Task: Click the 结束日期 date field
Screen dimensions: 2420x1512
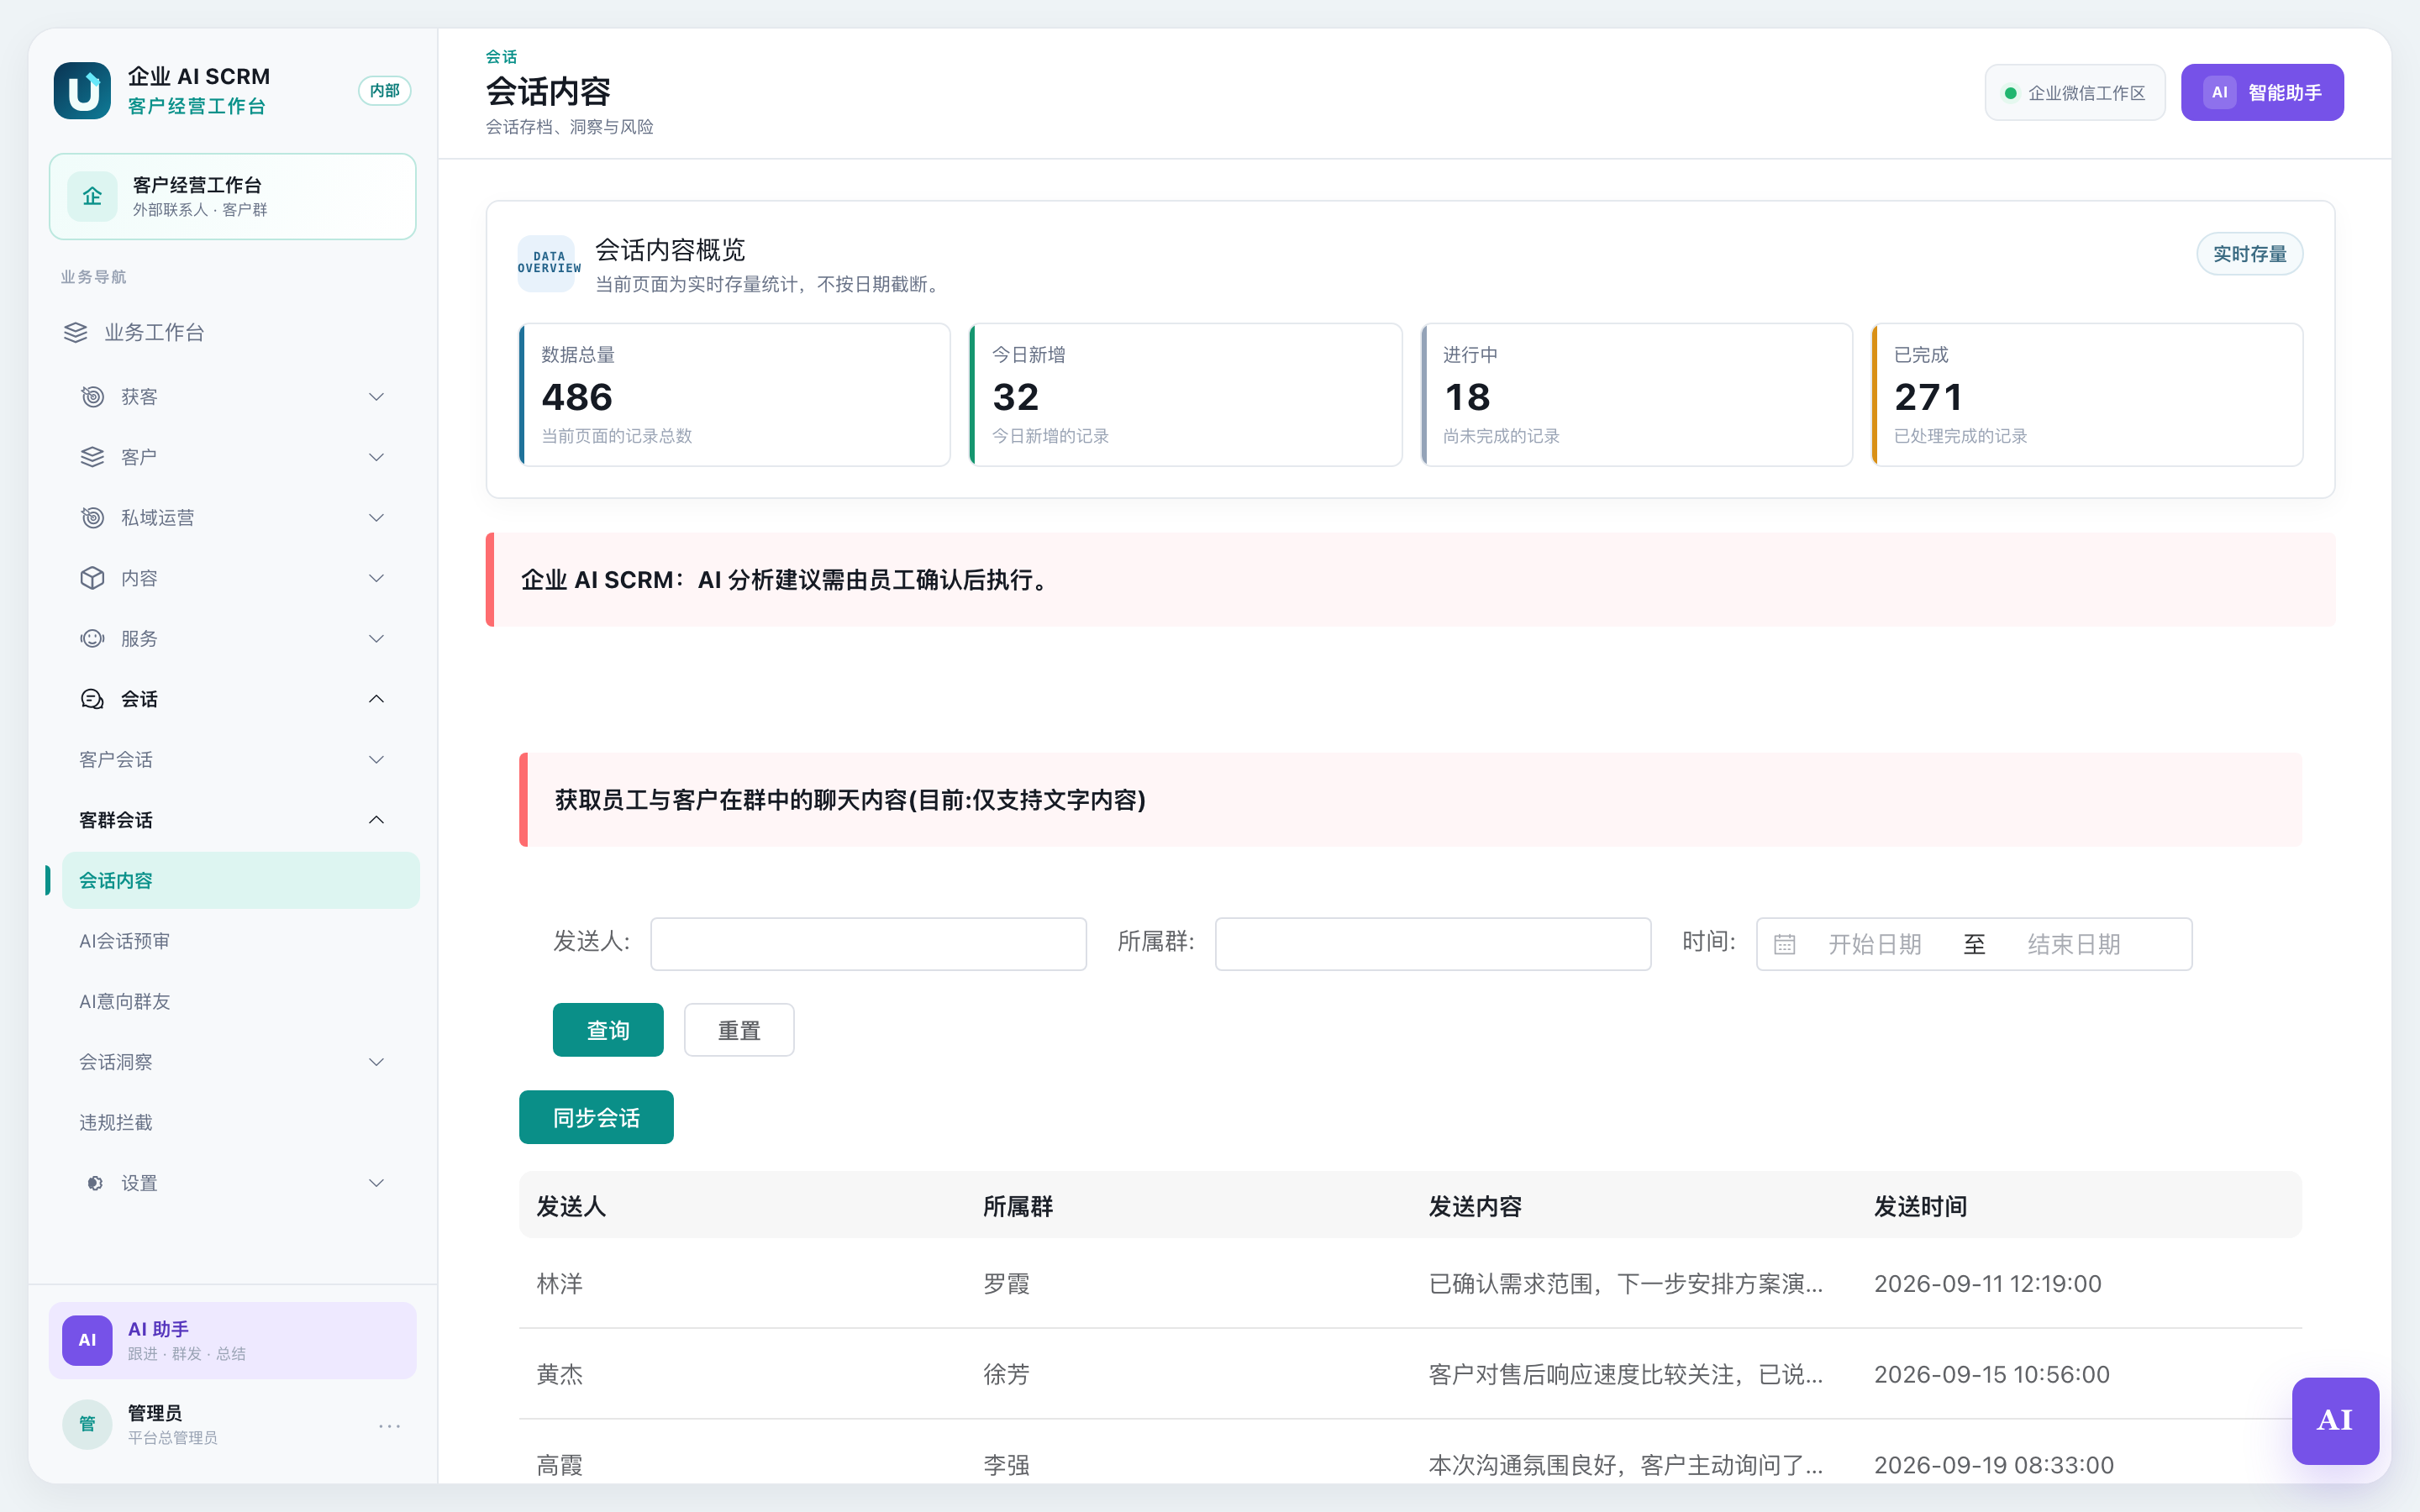Action: 2074,944
